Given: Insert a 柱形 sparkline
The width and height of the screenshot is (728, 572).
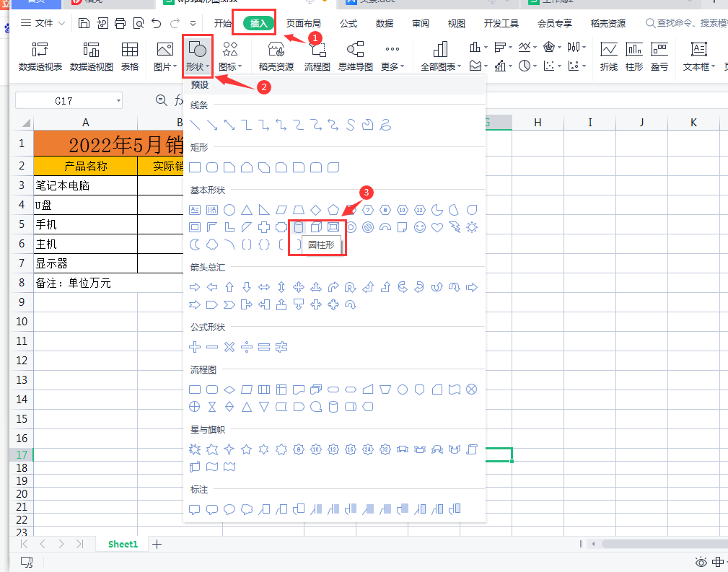Looking at the screenshot, I should tap(634, 57).
